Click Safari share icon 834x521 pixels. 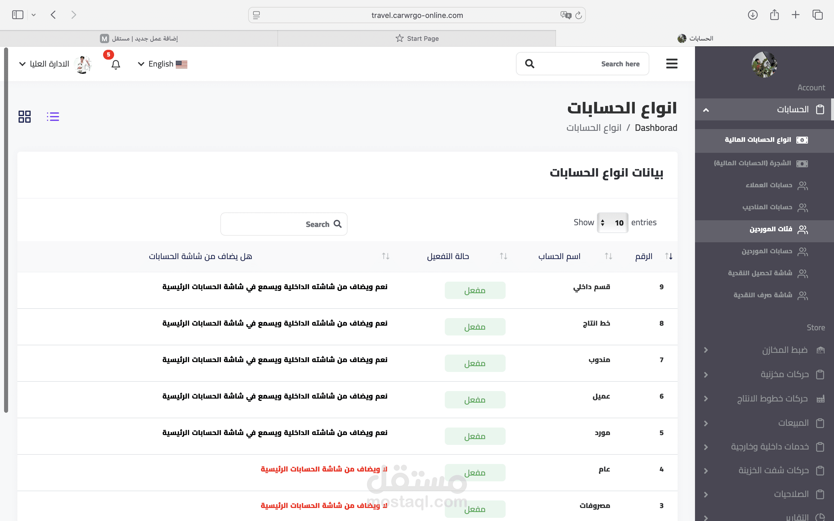(774, 15)
